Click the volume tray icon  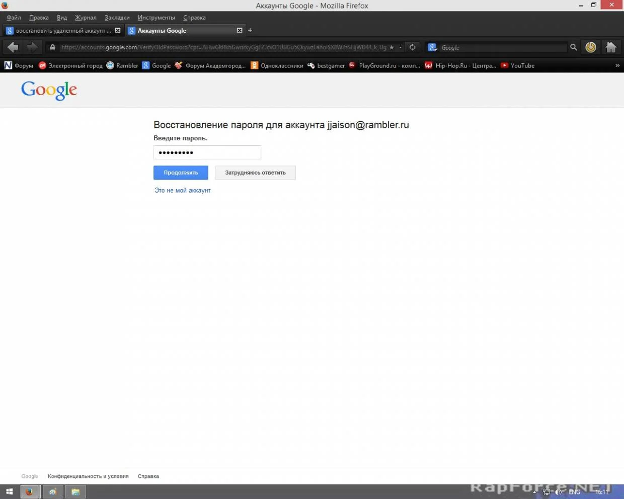(x=558, y=492)
